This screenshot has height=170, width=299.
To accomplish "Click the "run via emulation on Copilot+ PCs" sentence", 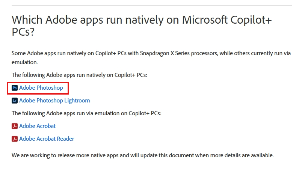I will click(86, 113).
